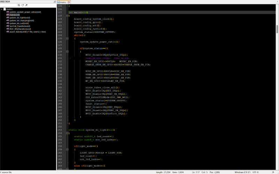Click the 'UTF-8' encoding status field
This screenshot has width=279, height=174.
pyautogui.click(x=256, y=172)
